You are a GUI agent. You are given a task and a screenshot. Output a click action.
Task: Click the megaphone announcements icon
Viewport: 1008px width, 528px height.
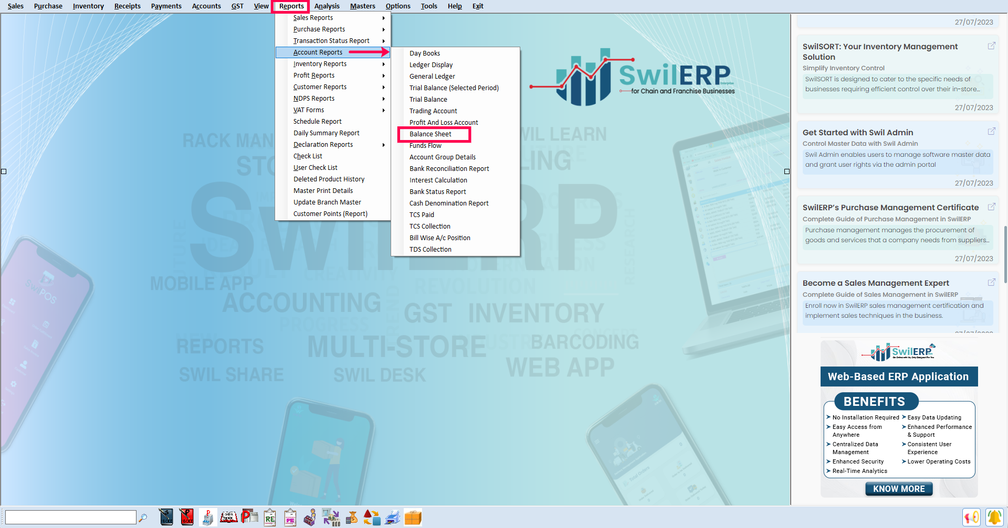(971, 517)
